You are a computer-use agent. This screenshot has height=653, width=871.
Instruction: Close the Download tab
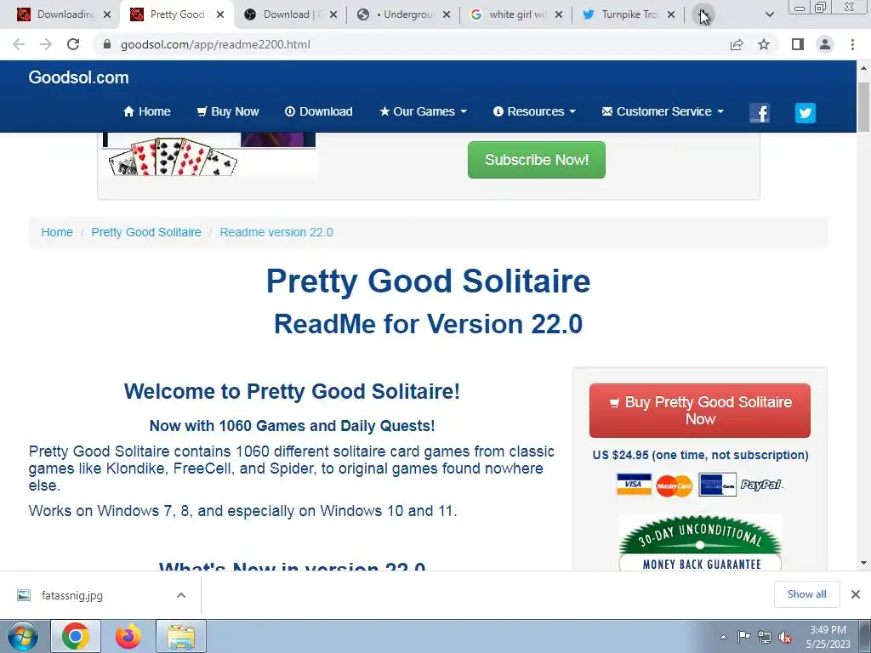click(x=333, y=15)
